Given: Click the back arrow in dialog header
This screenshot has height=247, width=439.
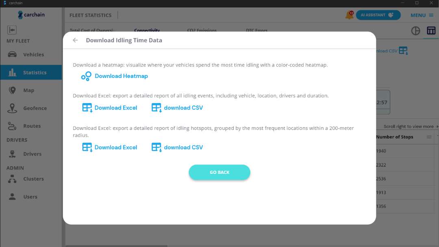Looking at the screenshot, I should point(75,40).
